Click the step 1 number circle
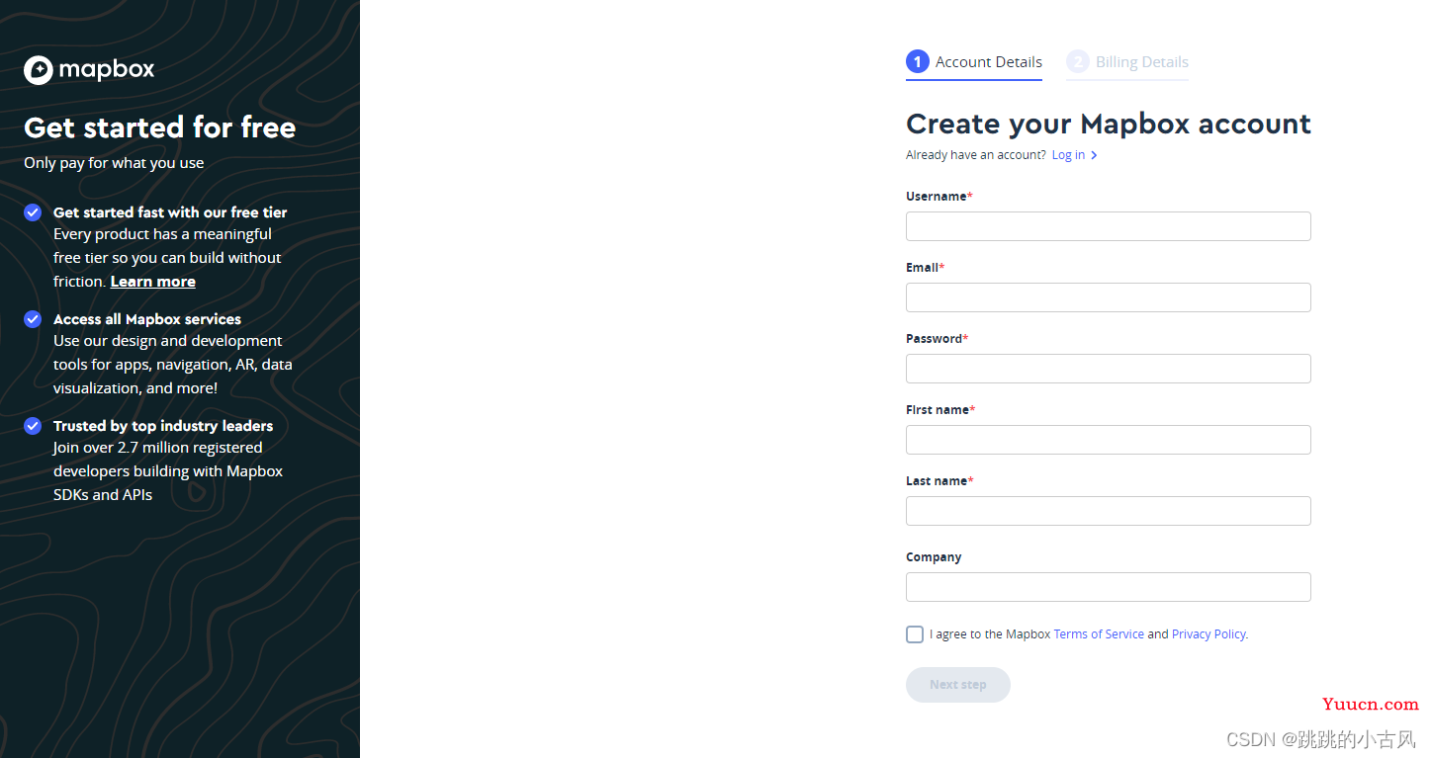This screenshot has width=1431, height=758. coord(918,62)
